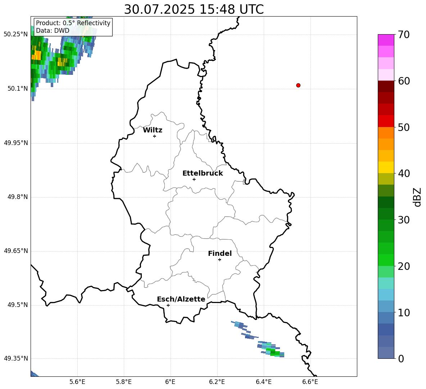Click the Findel station cross marker
Viewport: 426px width, 389px height.
pyautogui.click(x=219, y=260)
